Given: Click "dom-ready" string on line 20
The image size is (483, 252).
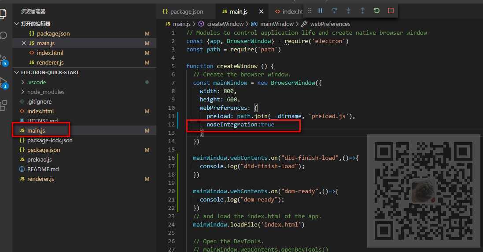Looking at the screenshot, I should [x=300, y=191].
